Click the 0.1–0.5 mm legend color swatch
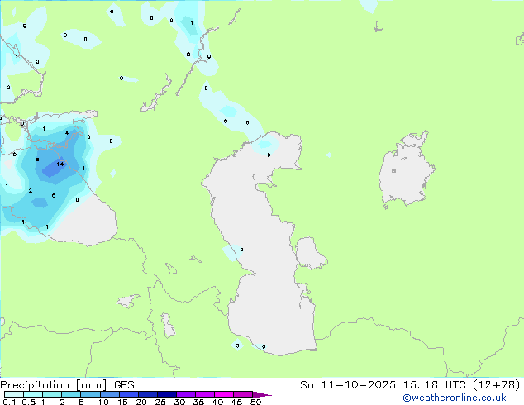This screenshot has height=405, width=524. 14,394
